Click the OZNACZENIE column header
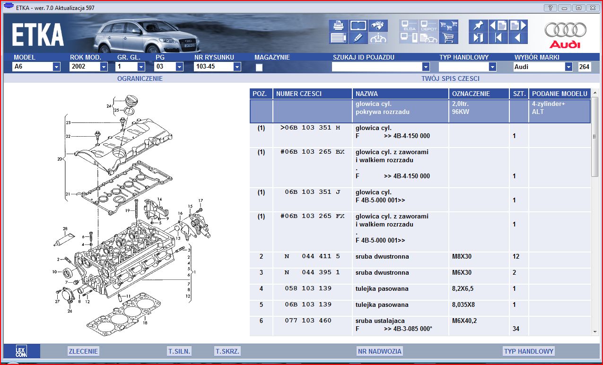Image resolution: width=603 pixels, height=365 pixels. pyautogui.click(x=479, y=94)
